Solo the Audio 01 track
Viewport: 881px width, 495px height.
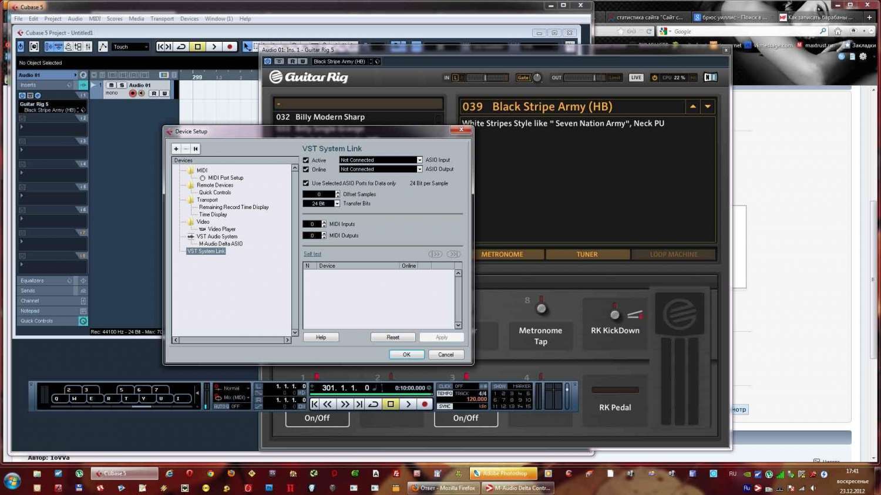point(122,85)
